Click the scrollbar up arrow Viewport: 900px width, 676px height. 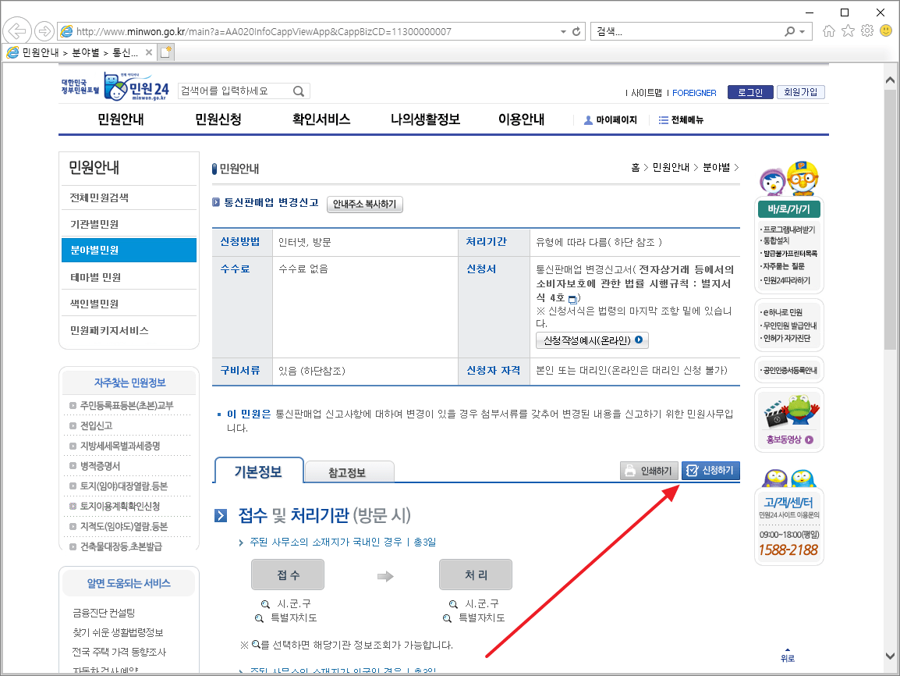tap(890, 80)
